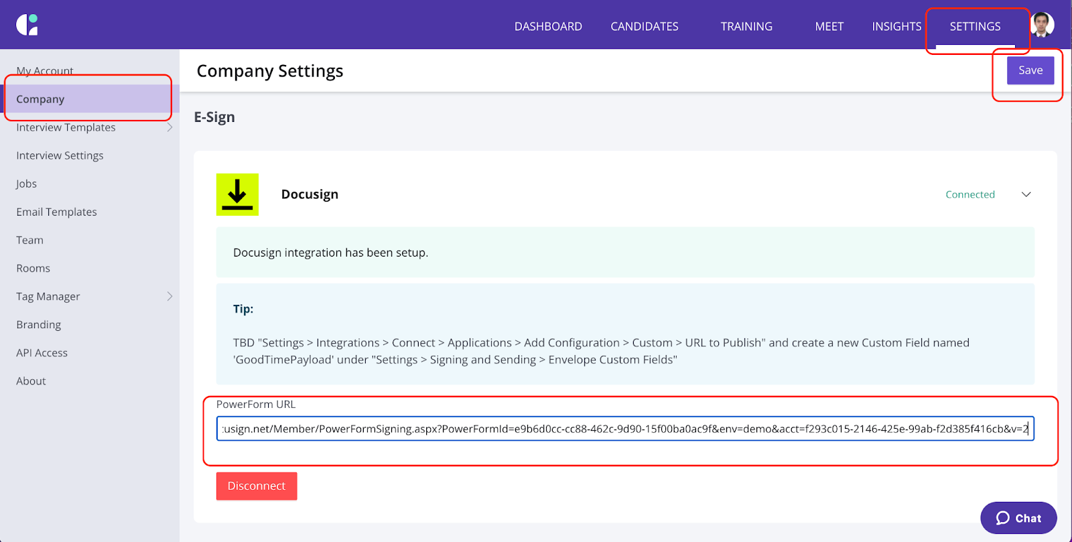Expand the Tag Manager submenu arrow
1072x542 pixels.
(x=170, y=296)
